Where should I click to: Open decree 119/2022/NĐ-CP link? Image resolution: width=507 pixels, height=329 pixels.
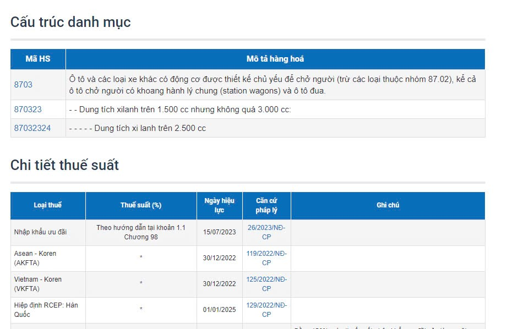click(x=266, y=258)
